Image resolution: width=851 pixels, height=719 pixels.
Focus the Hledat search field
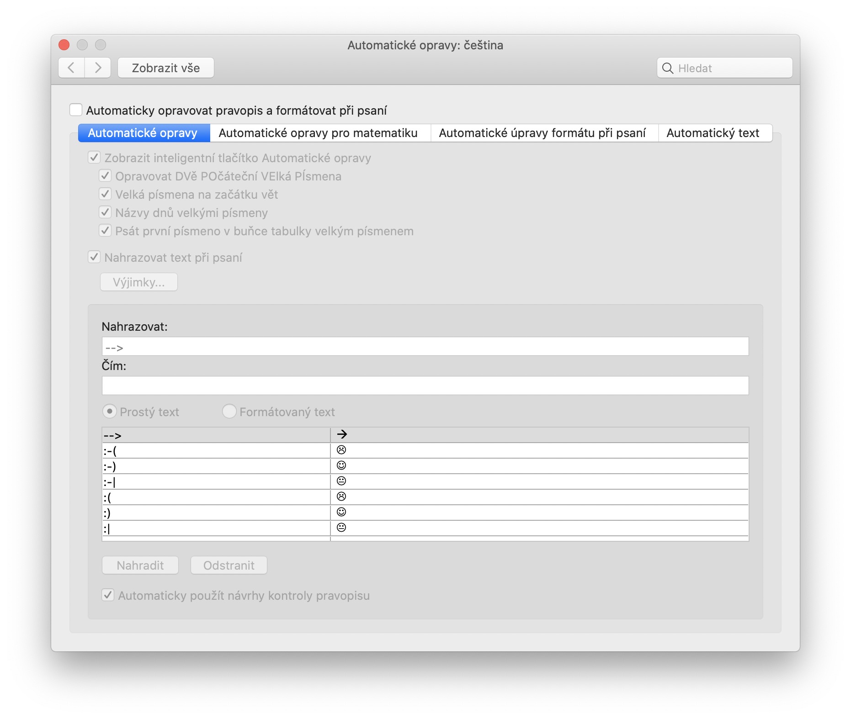point(725,68)
